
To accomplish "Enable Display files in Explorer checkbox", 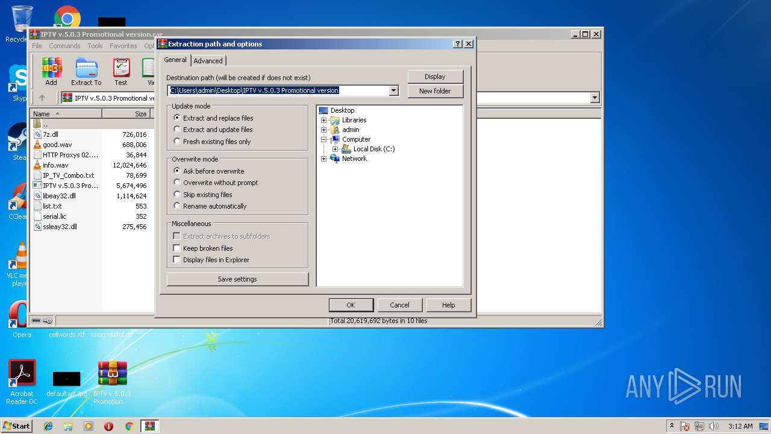I will [176, 259].
